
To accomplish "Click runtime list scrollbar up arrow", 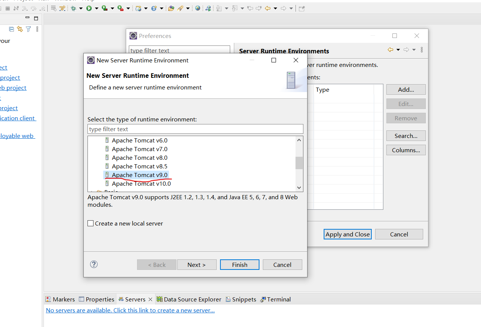I will point(299,140).
